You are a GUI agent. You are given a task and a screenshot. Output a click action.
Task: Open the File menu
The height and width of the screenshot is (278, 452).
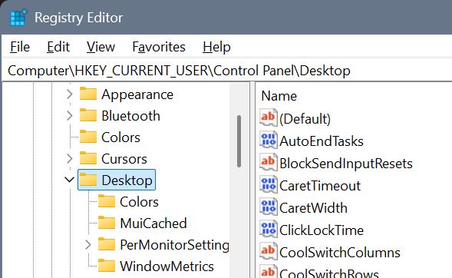20,47
